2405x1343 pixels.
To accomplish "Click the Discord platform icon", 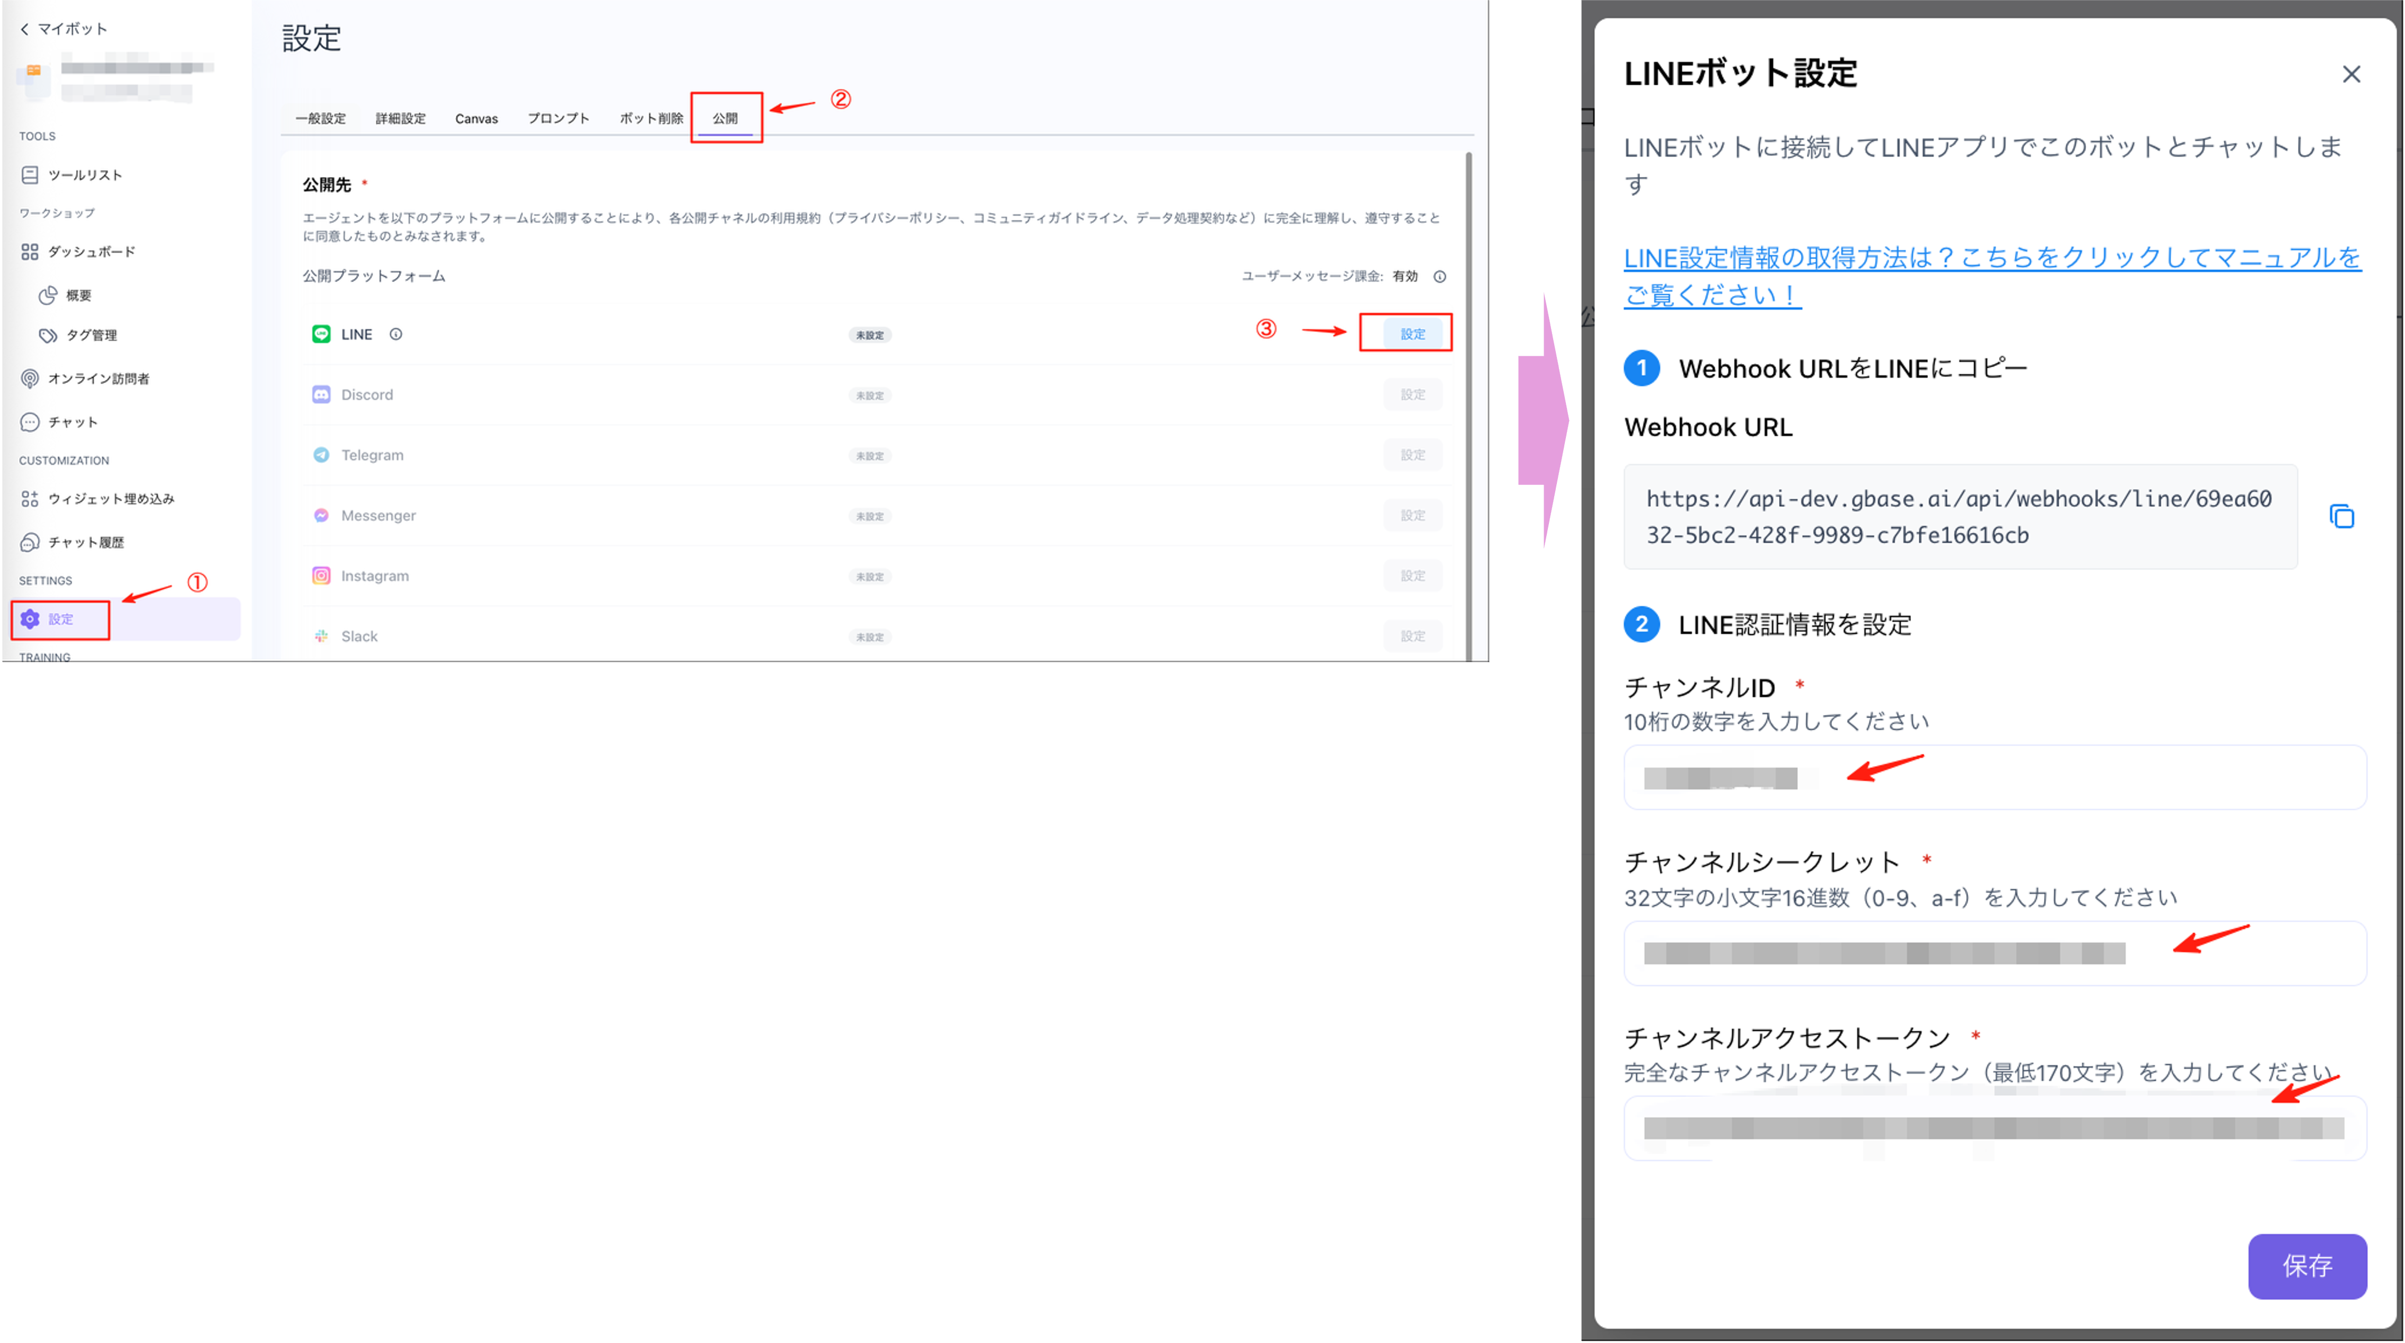I will 321,394.
